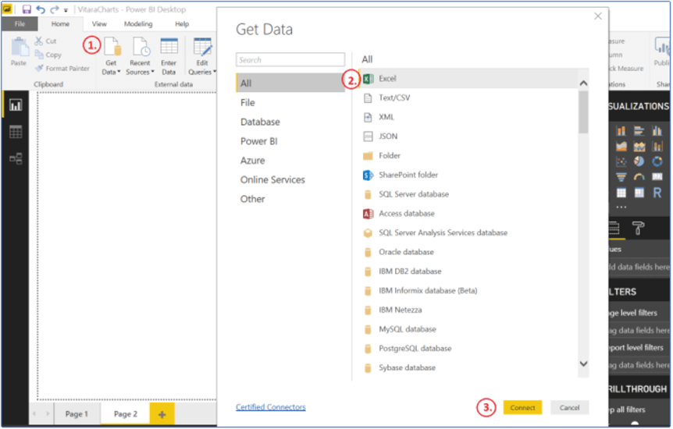Click the Cut scissors command
Viewport: 673px width, 429px height.
(45, 41)
